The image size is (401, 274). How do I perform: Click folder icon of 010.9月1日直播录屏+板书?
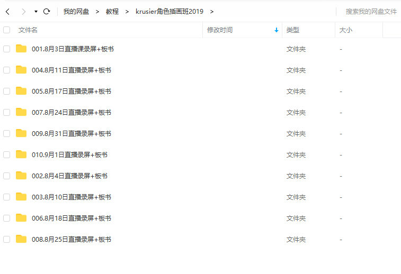pos(21,154)
